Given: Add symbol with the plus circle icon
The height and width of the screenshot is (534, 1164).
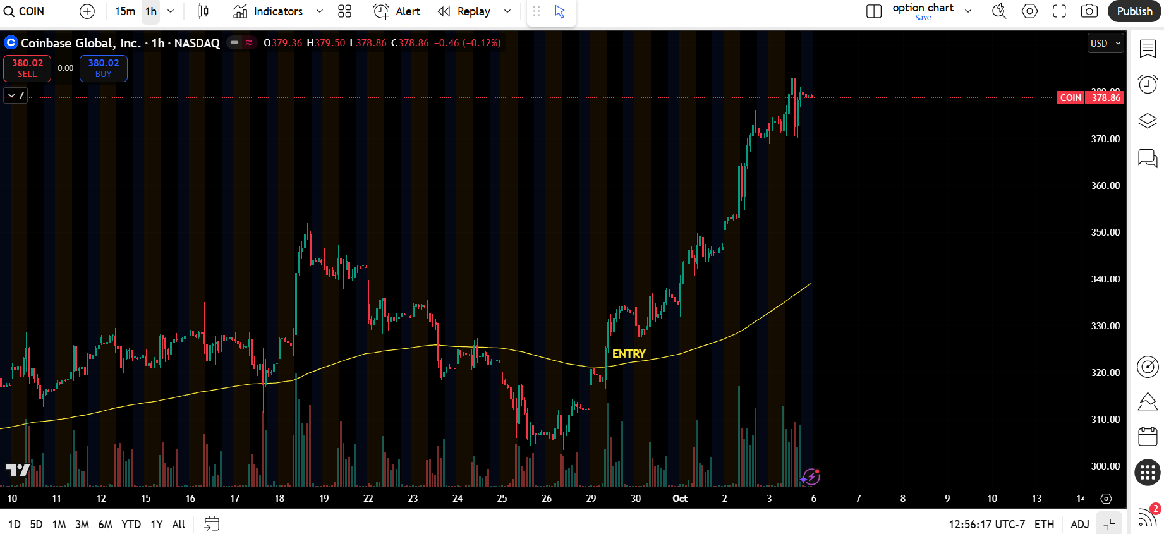Looking at the screenshot, I should pos(87,11).
